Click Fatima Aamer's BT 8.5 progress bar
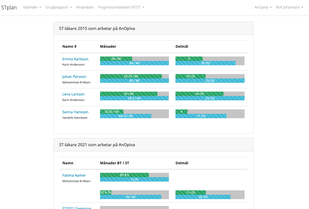 tap(125, 175)
